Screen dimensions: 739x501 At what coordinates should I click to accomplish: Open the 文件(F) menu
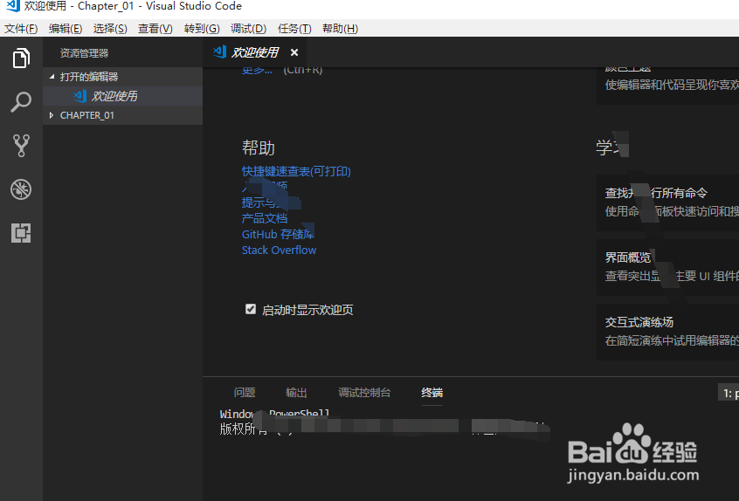(x=21, y=29)
